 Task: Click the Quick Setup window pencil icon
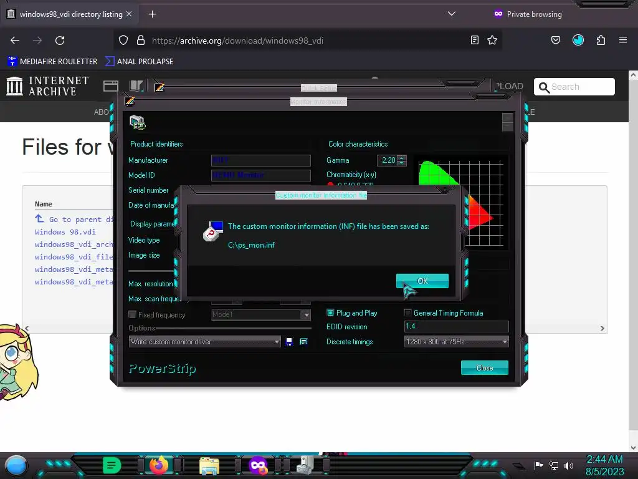159,87
